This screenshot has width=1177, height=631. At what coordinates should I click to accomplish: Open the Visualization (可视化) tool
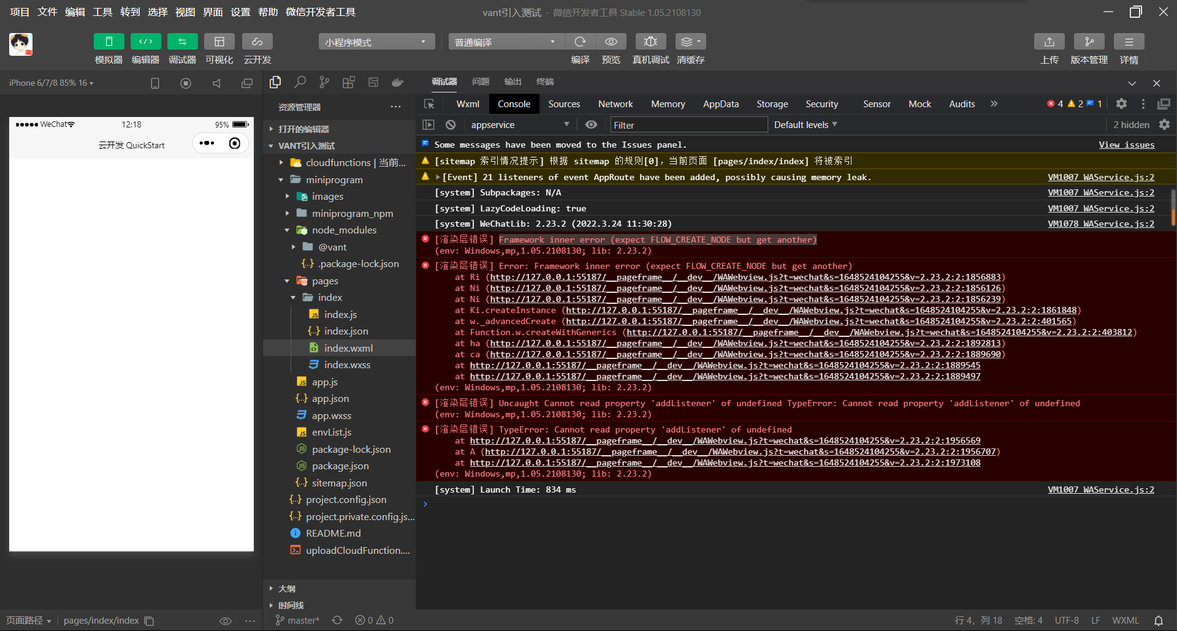click(219, 42)
